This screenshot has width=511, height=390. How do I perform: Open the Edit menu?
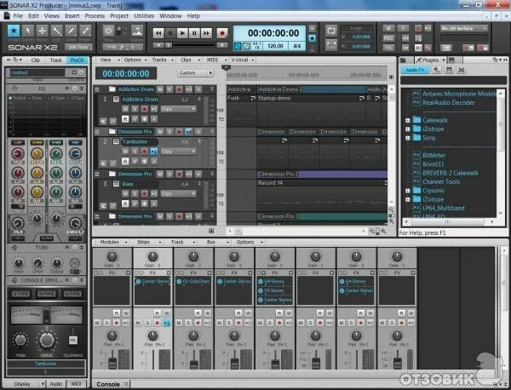pyautogui.click(x=33, y=15)
